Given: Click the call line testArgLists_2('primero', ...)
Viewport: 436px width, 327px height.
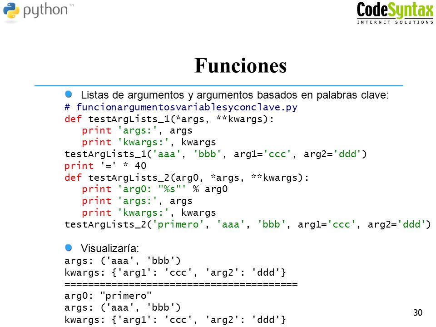Looking at the screenshot, I should click(248, 224).
